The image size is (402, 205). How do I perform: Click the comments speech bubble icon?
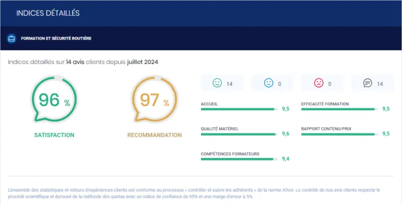pos(368,83)
